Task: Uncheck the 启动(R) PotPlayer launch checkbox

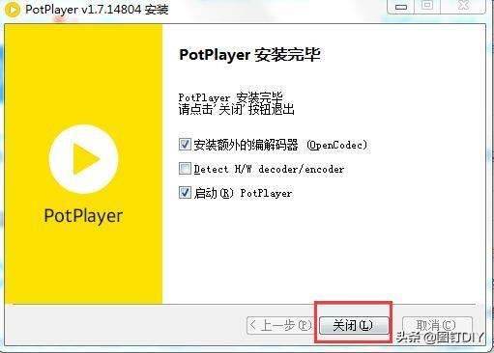Action: (185, 193)
